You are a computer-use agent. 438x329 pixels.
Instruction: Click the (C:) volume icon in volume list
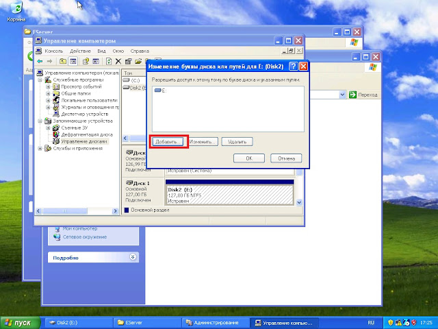(x=126, y=80)
